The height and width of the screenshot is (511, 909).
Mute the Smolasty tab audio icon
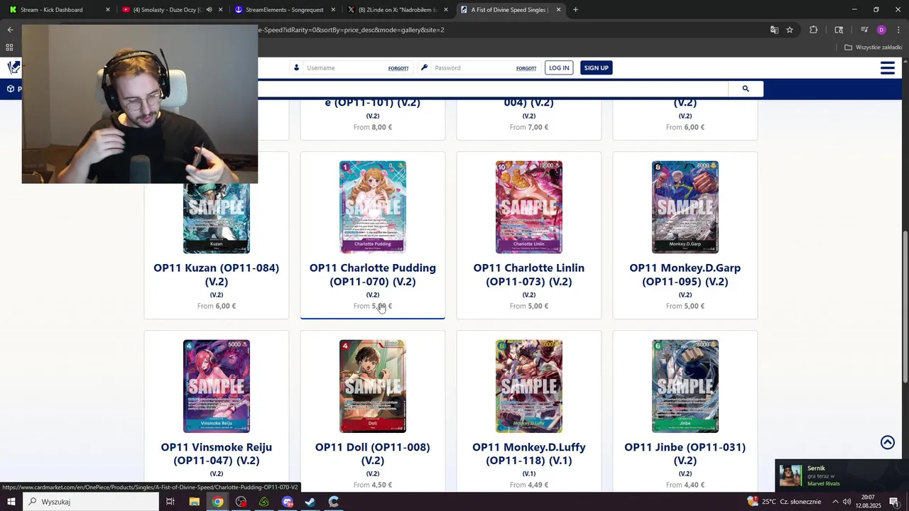pos(209,10)
